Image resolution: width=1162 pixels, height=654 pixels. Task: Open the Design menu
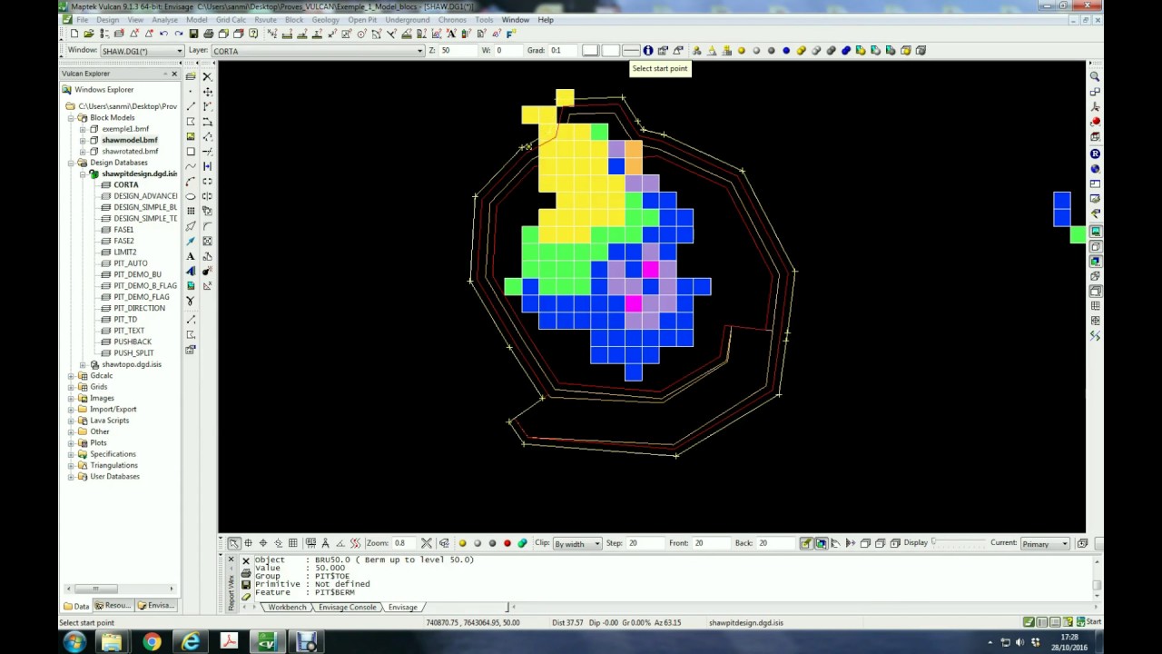click(107, 19)
